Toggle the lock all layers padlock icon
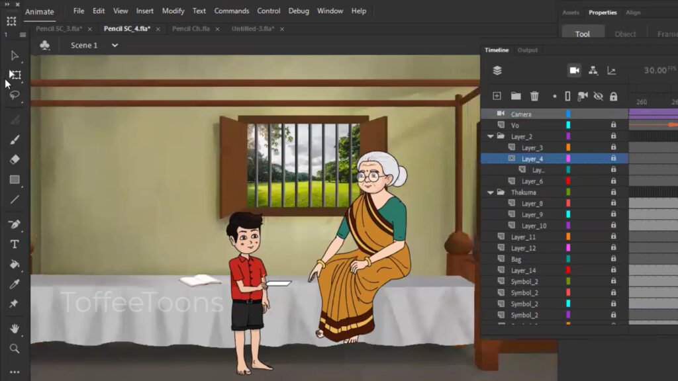678x381 pixels. coord(614,97)
